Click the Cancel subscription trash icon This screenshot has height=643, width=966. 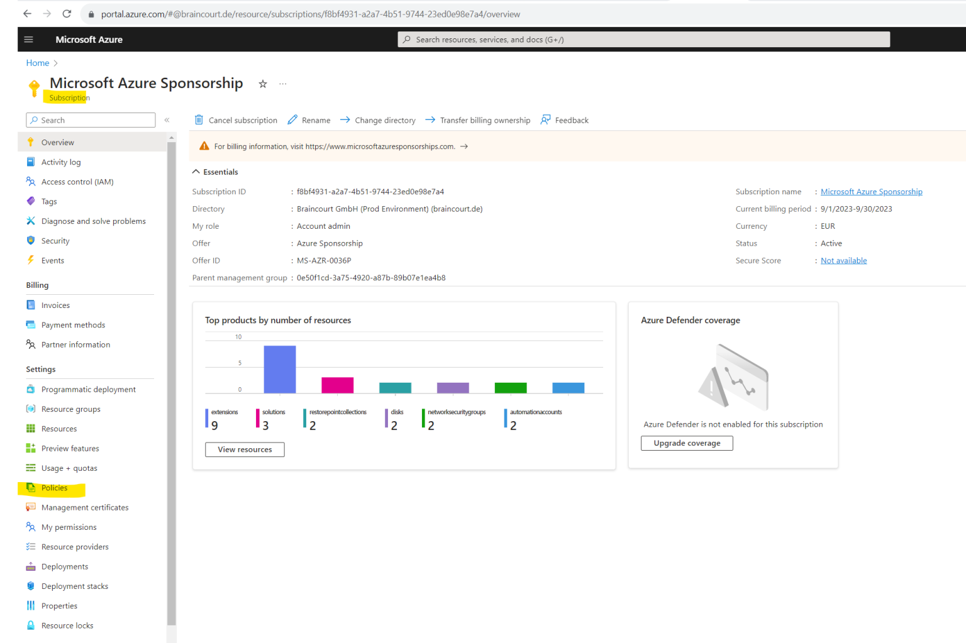199,119
